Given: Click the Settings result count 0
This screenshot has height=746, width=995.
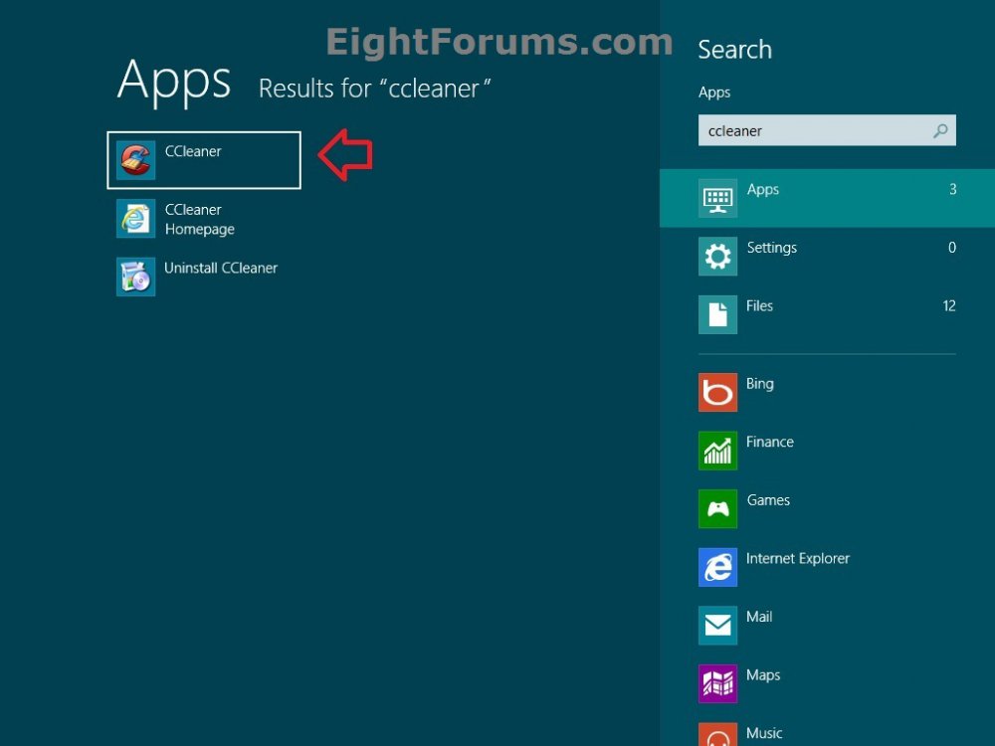Looking at the screenshot, I should point(952,248).
